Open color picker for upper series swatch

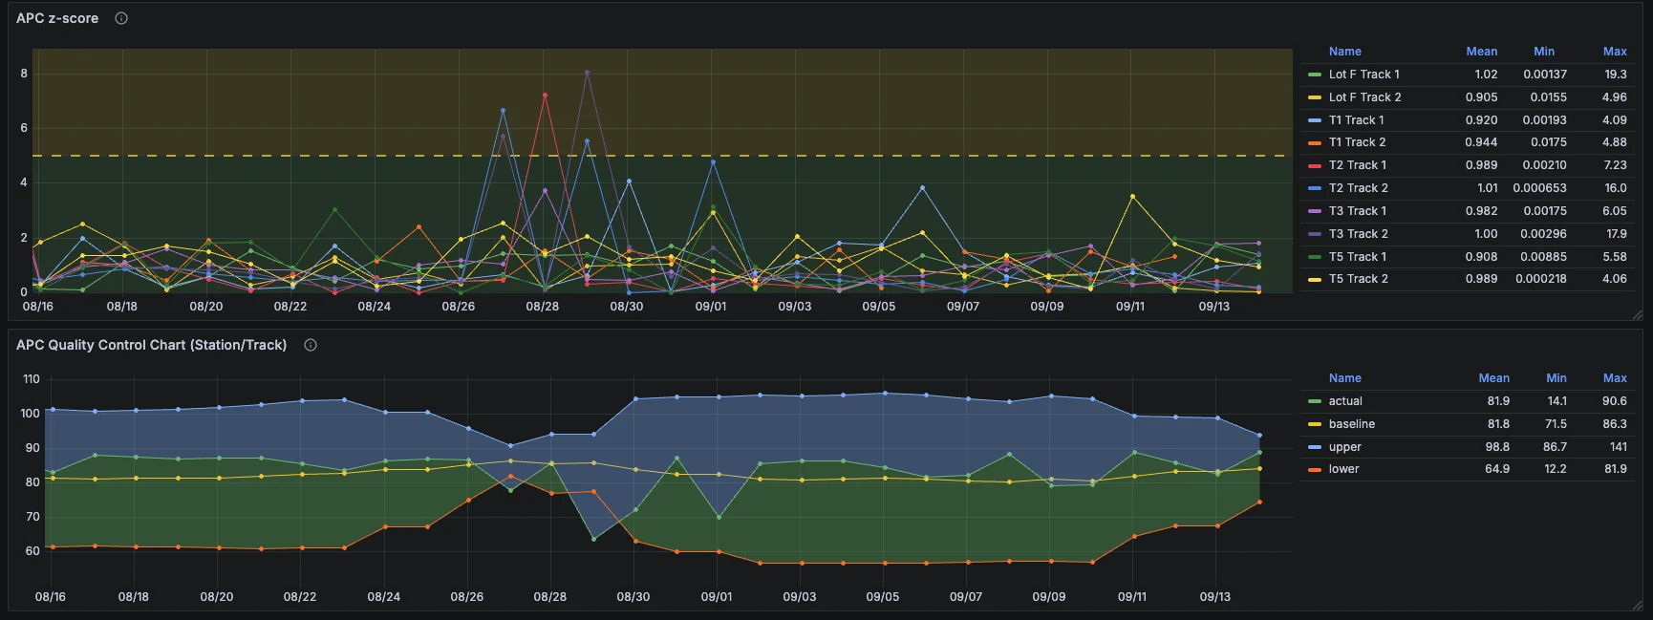pos(1314,447)
